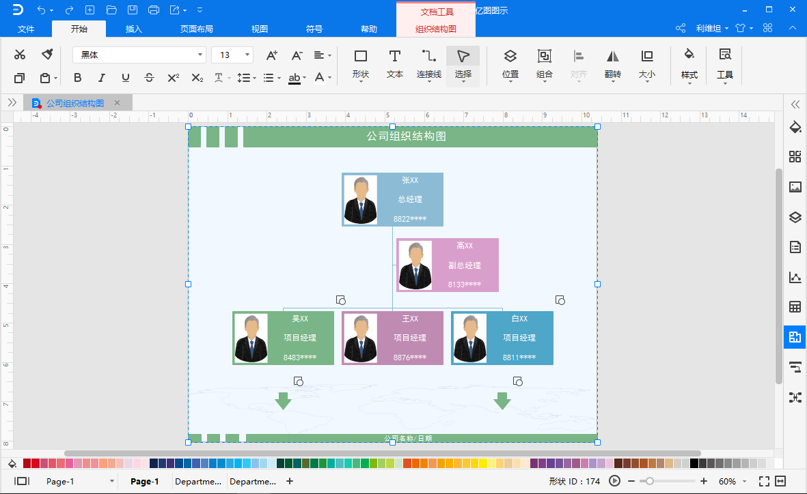Open the chart panel in right sidebar
The width and height of the screenshot is (807, 494).
click(x=795, y=278)
